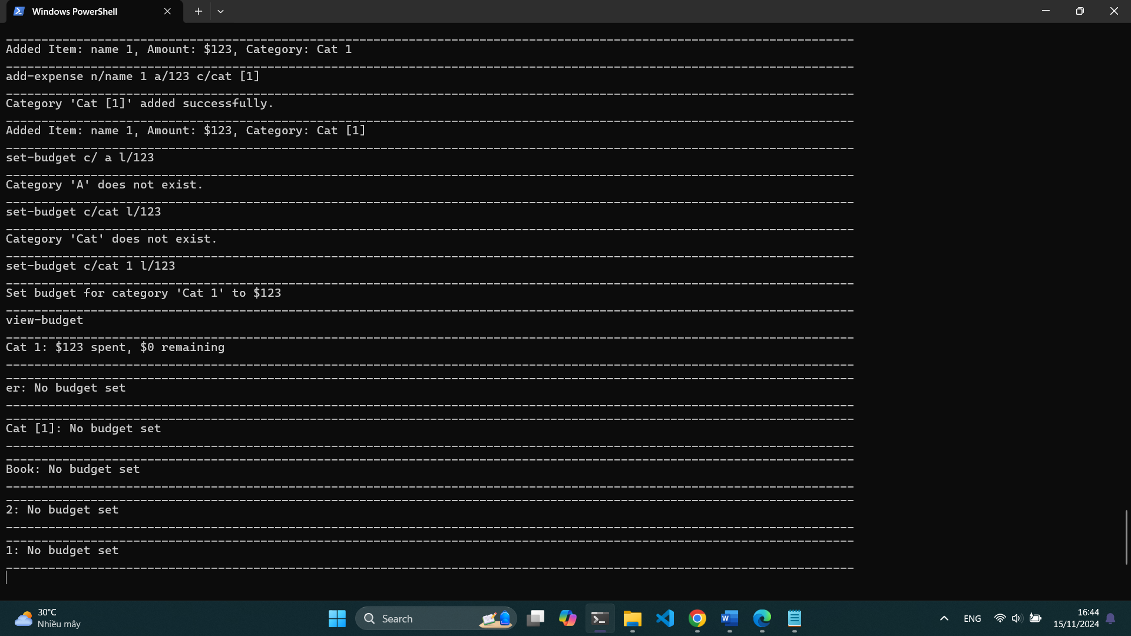Open Google Chrome from taskbar
This screenshot has height=636, width=1131.
pyautogui.click(x=697, y=618)
